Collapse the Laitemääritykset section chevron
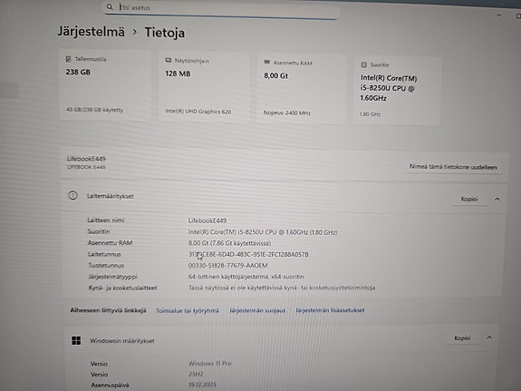This screenshot has width=521, height=391. click(497, 199)
